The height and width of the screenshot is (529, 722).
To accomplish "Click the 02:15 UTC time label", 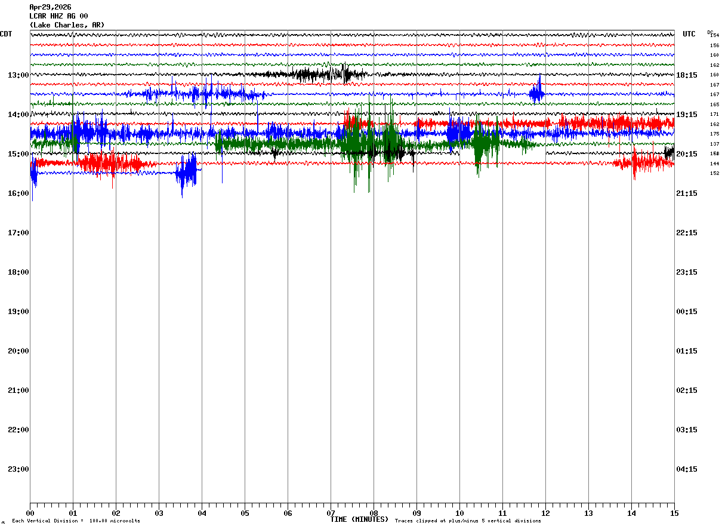I will [687, 390].
